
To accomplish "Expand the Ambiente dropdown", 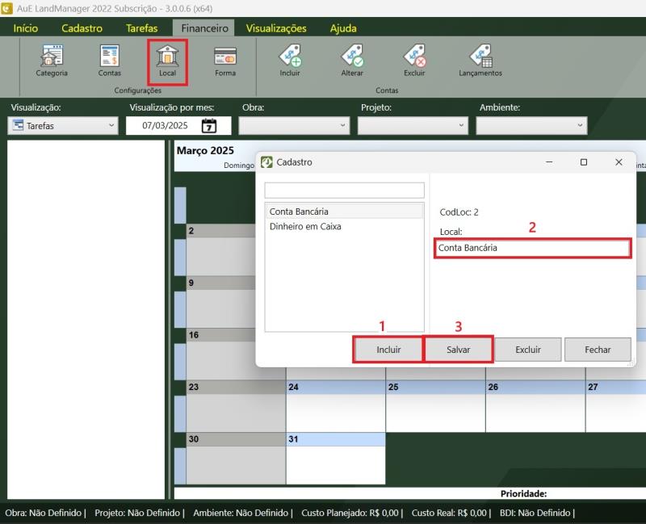I will 531,126.
